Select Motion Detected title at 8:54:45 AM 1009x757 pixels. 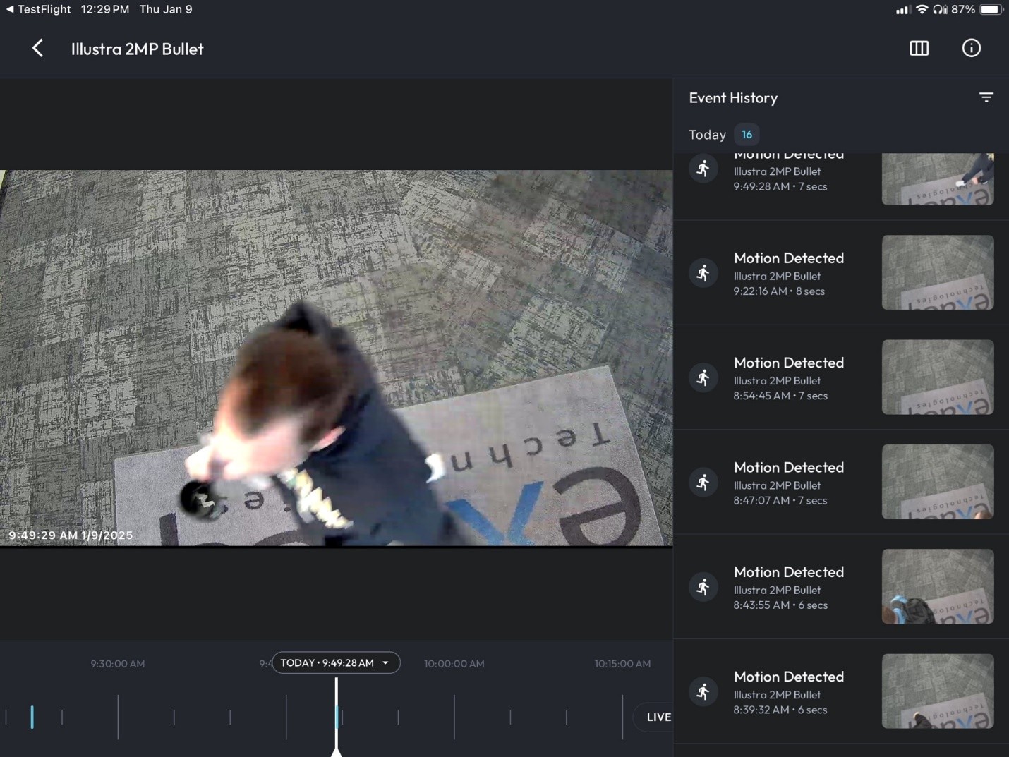pyautogui.click(x=789, y=363)
